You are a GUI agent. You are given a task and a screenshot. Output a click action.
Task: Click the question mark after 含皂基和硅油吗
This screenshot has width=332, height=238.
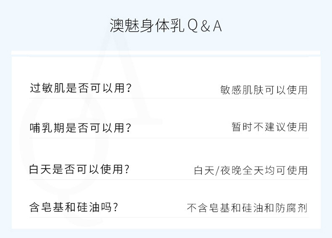(115, 207)
